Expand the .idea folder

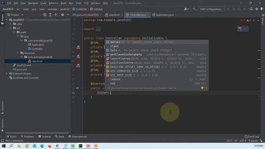click(10, 24)
